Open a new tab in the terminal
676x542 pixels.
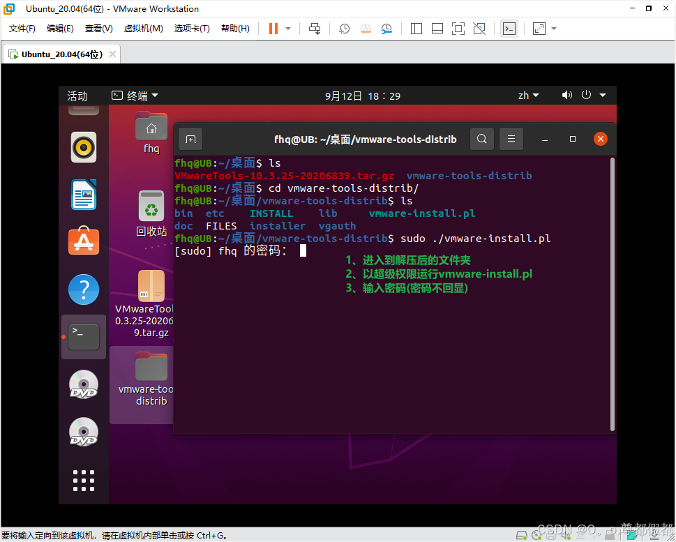coord(190,139)
